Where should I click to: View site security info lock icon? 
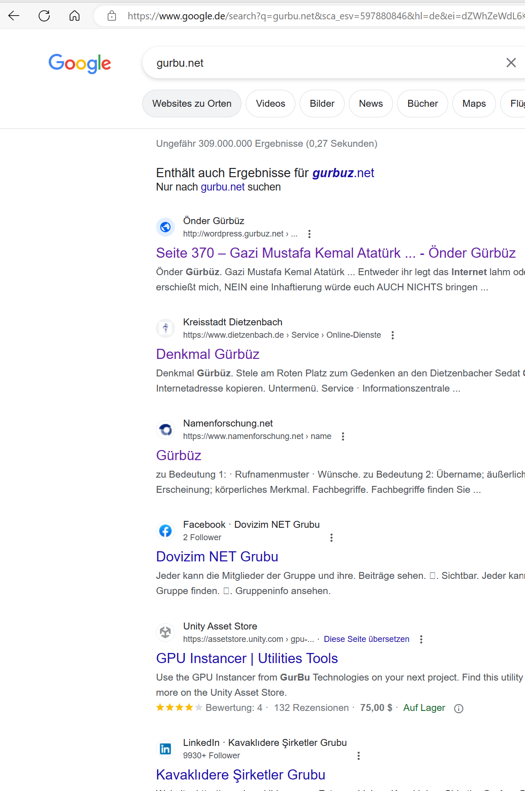(x=112, y=16)
